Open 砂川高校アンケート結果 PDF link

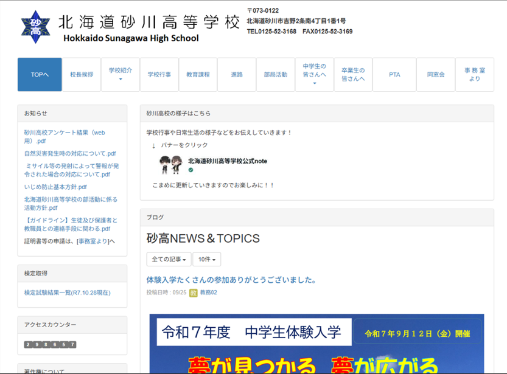coord(65,136)
